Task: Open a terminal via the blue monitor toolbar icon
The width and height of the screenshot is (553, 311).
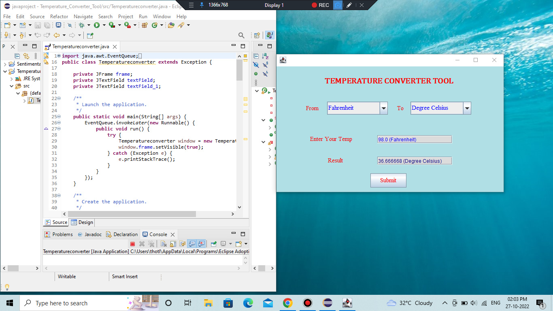Action: (x=58, y=25)
